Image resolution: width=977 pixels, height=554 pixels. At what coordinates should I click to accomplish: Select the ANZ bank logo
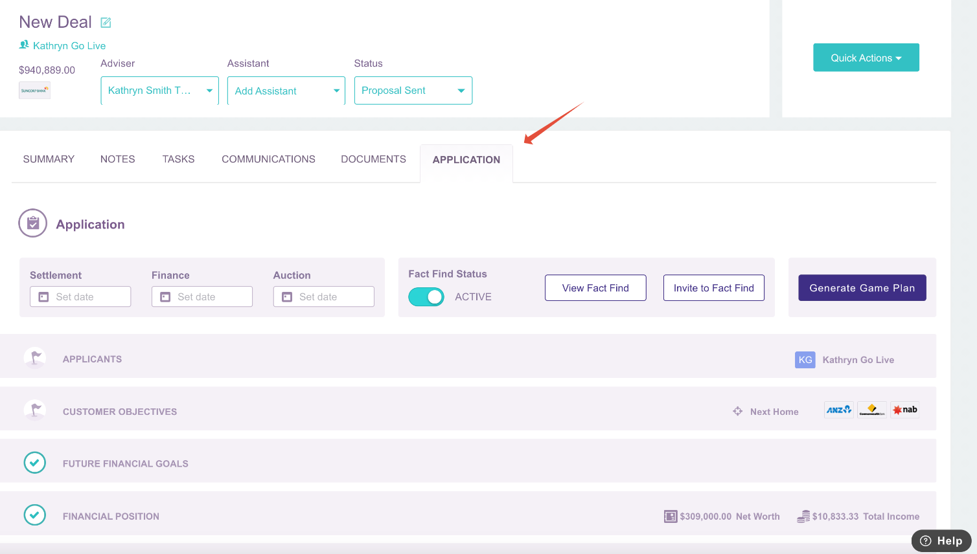click(x=838, y=409)
